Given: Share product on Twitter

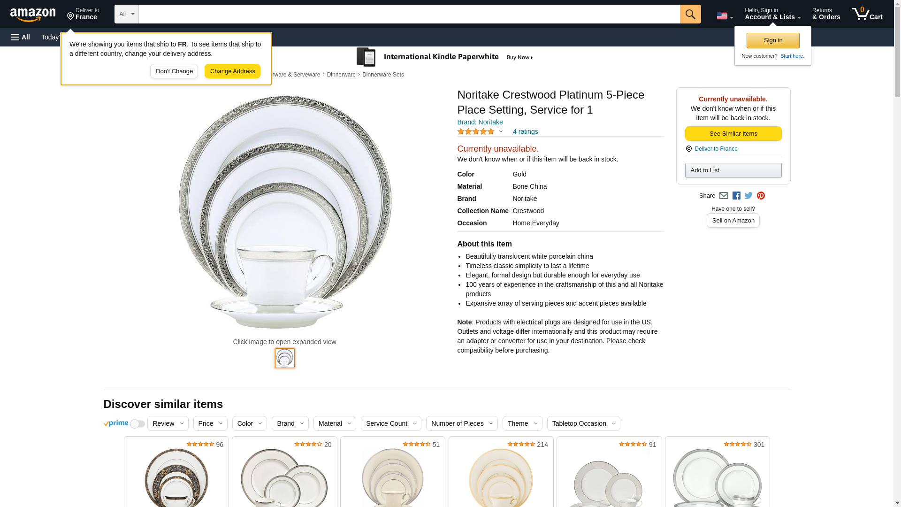Looking at the screenshot, I should [x=748, y=196].
